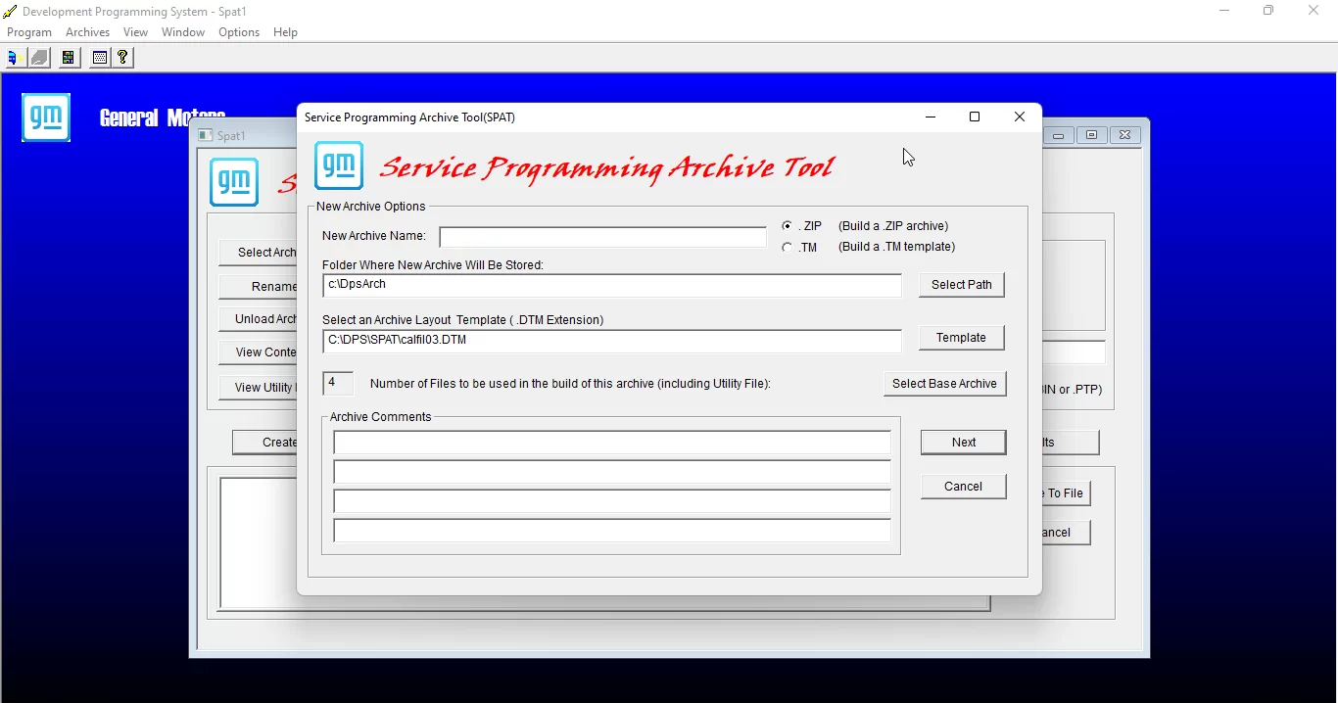Viewport: 1338px width, 703px height.
Task: Open Help via the question mark toolbar icon
Action: pos(121,57)
